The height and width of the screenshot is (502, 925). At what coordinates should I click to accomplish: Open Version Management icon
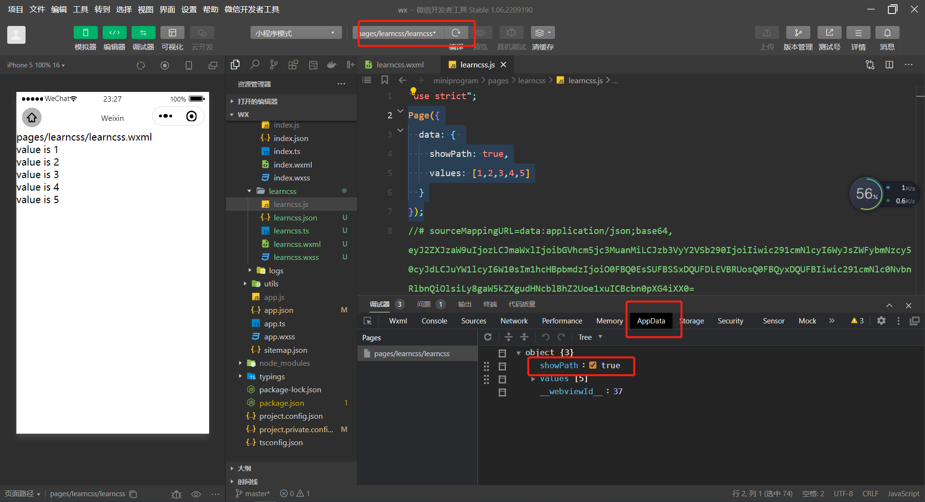pos(798,33)
